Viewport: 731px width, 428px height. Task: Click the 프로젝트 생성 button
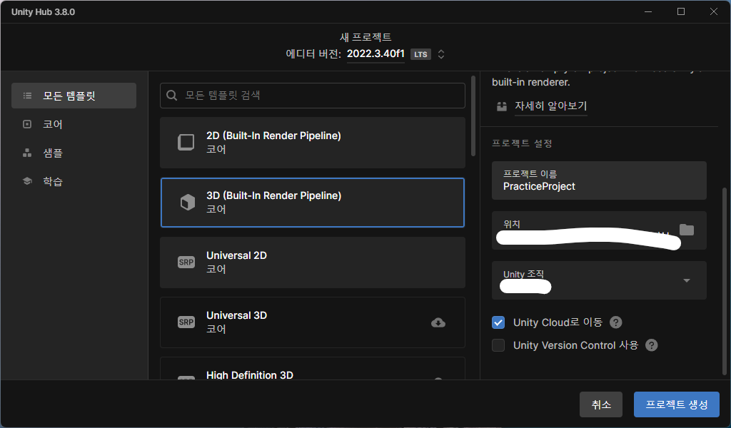coord(677,404)
